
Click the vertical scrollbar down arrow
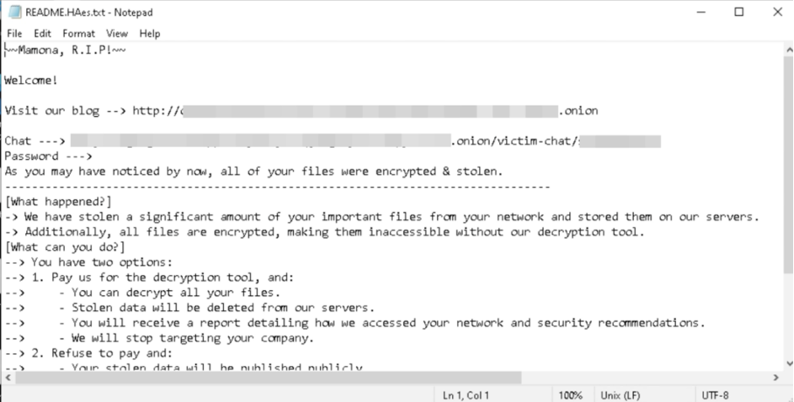[x=789, y=364]
